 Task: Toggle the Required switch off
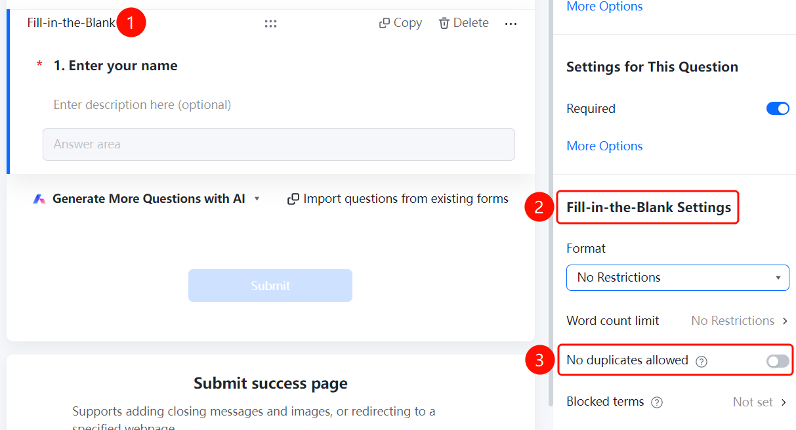(x=778, y=108)
